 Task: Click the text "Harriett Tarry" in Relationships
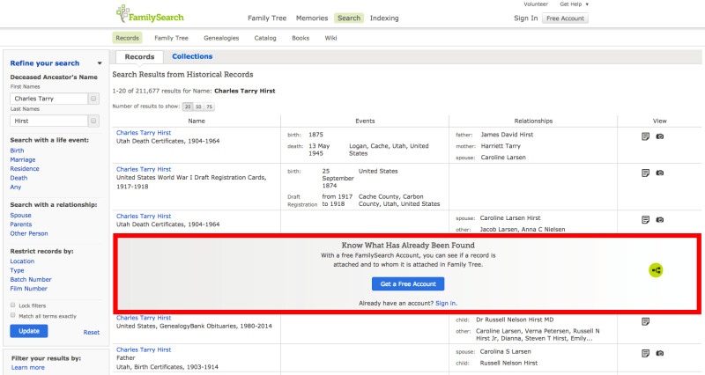tap(501, 146)
